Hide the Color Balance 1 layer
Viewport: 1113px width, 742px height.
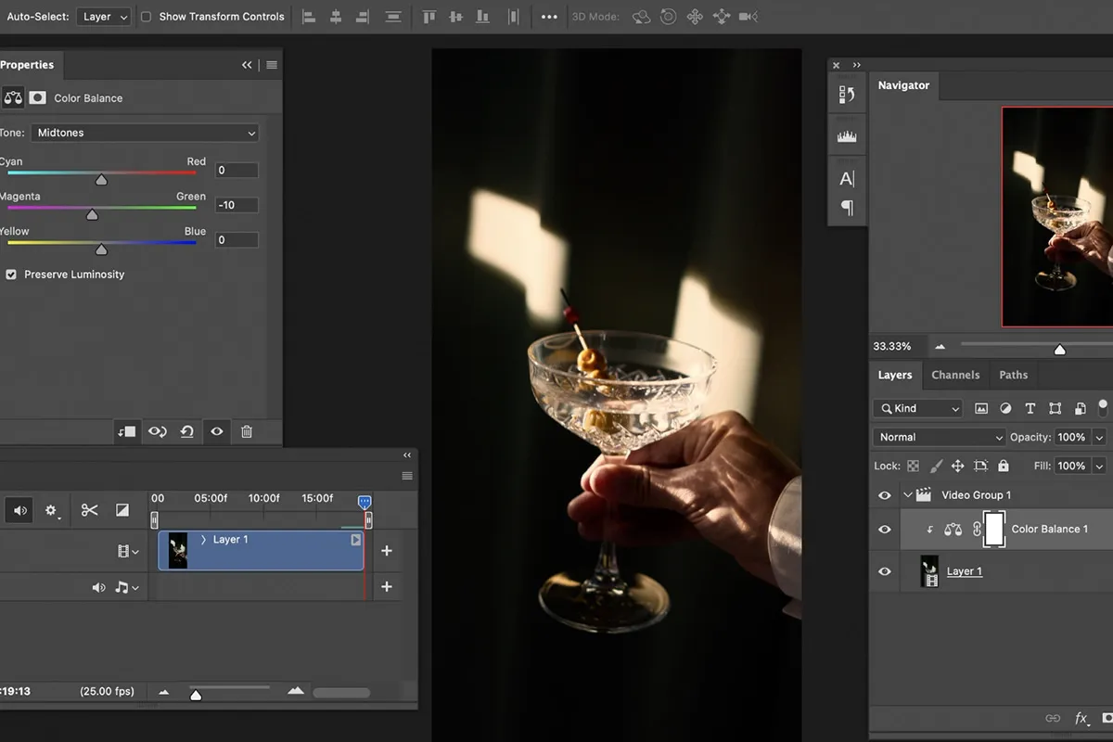[884, 530]
